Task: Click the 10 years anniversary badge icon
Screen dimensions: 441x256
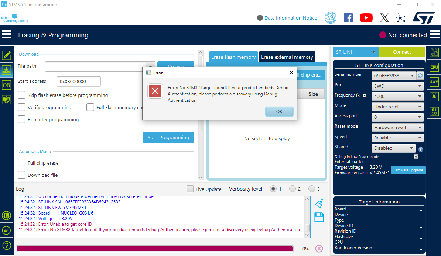Action: tap(331, 18)
